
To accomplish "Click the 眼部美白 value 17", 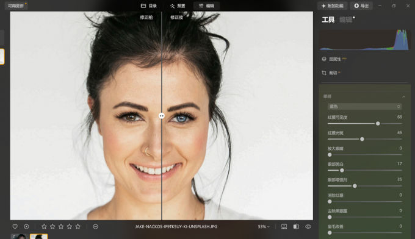I will (400, 163).
